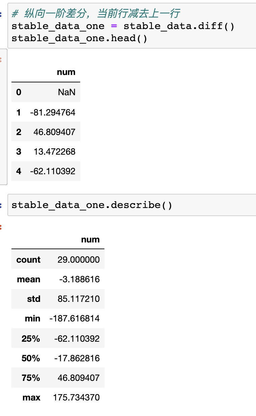Select row index 3 in head output
This screenshot has height=416, width=256.
(x=19, y=152)
